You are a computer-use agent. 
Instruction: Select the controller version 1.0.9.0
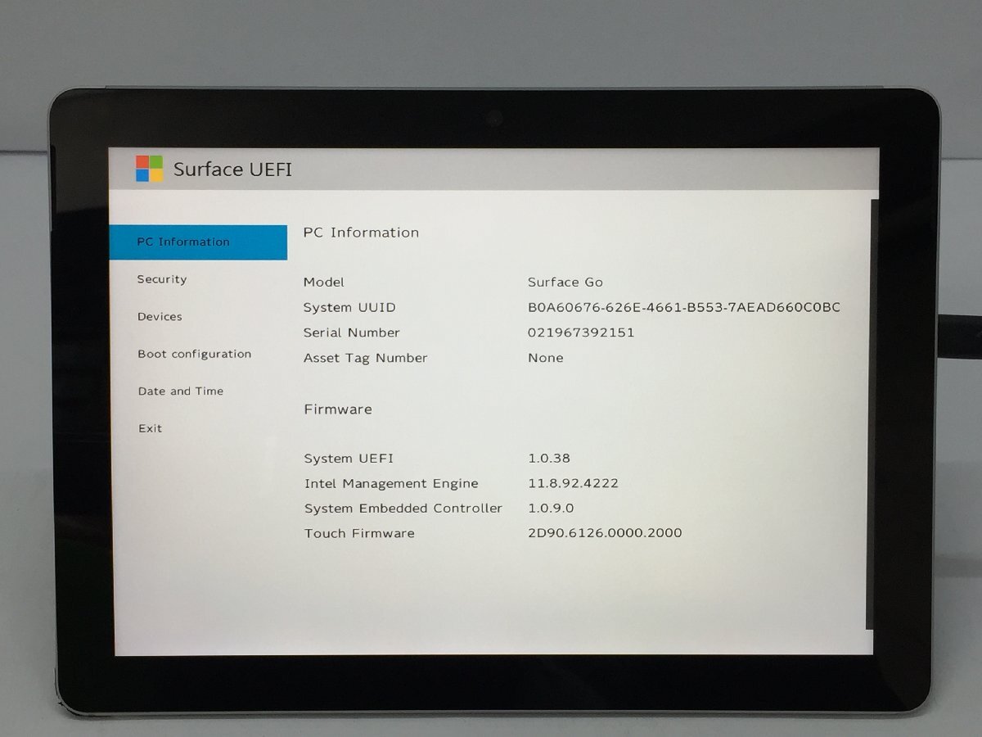tap(551, 509)
